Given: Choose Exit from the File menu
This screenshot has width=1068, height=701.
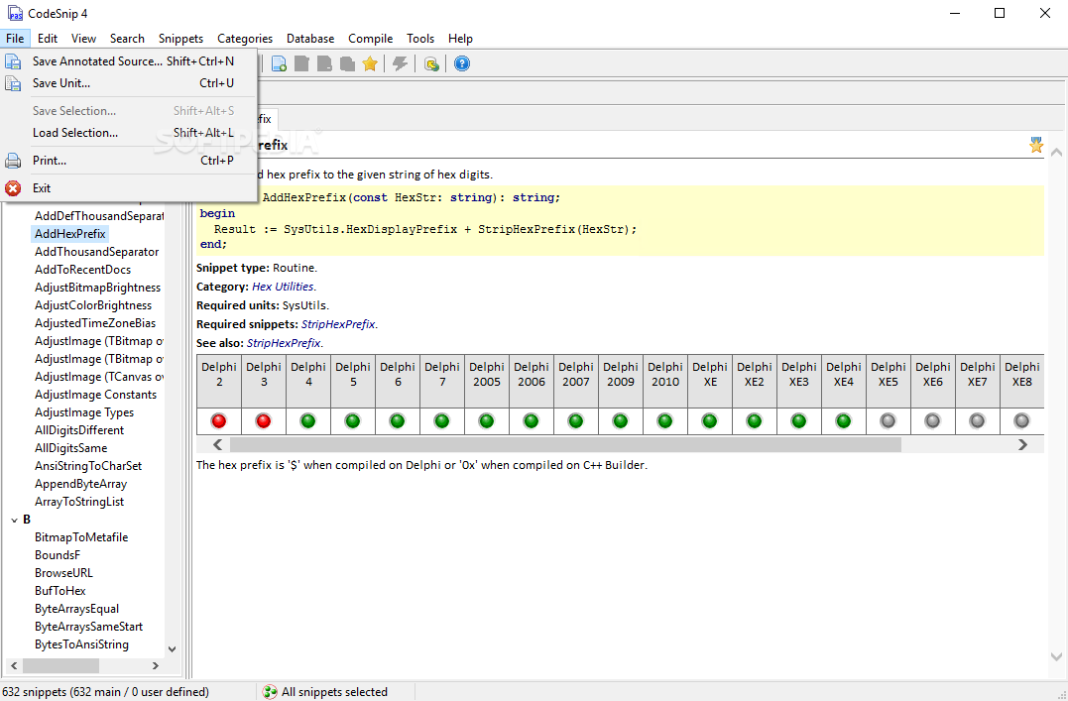Looking at the screenshot, I should [x=130, y=188].
